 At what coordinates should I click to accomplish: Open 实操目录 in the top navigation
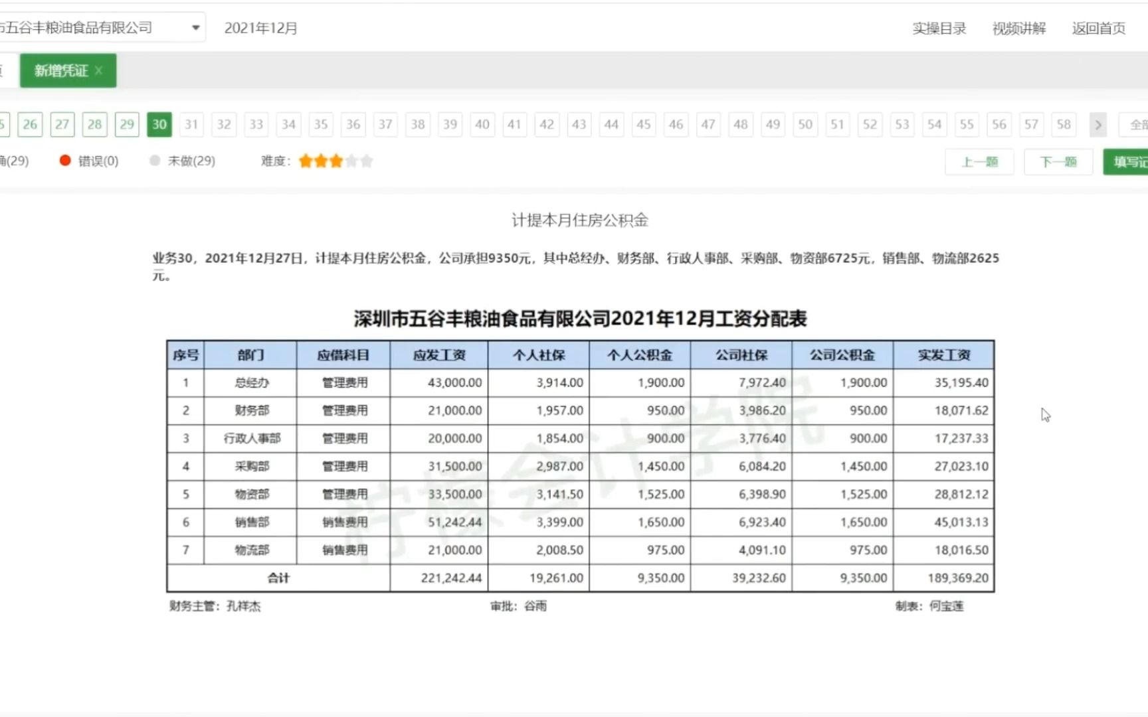click(x=939, y=28)
